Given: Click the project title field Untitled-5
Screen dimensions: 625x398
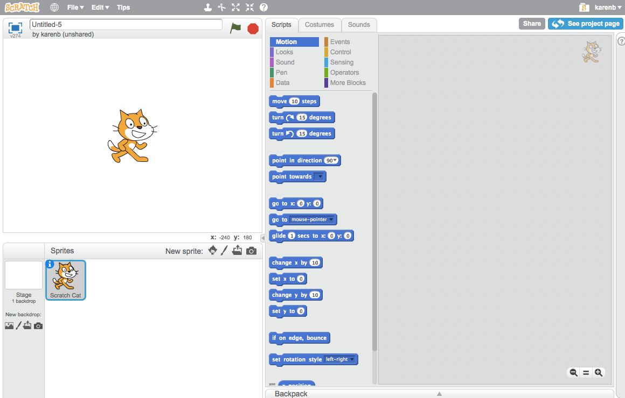Looking at the screenshot, I should pyautogui.click(x=126, y=24).
